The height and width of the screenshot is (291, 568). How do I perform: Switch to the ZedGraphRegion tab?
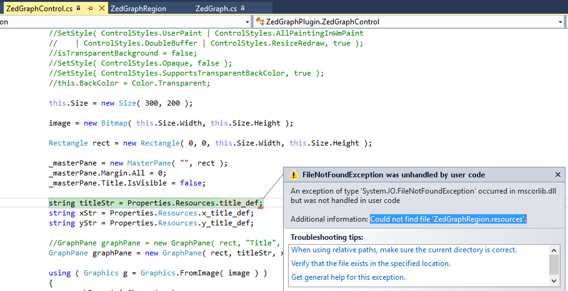(138, 9)
